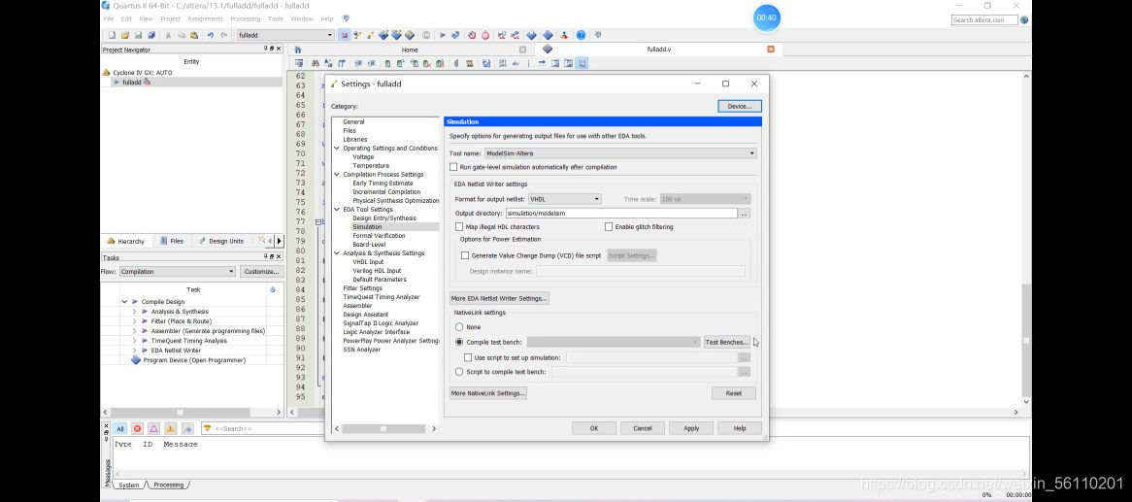Collapse the Compile Design task
1132x502 pixels.
click(x=124, y=302)
